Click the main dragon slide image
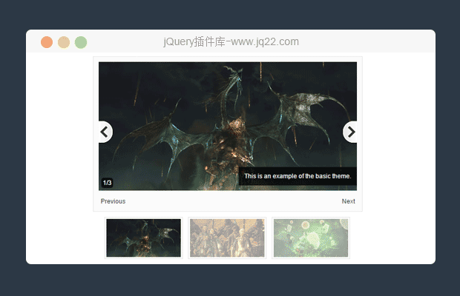460x296 pixels. (228, 126)
